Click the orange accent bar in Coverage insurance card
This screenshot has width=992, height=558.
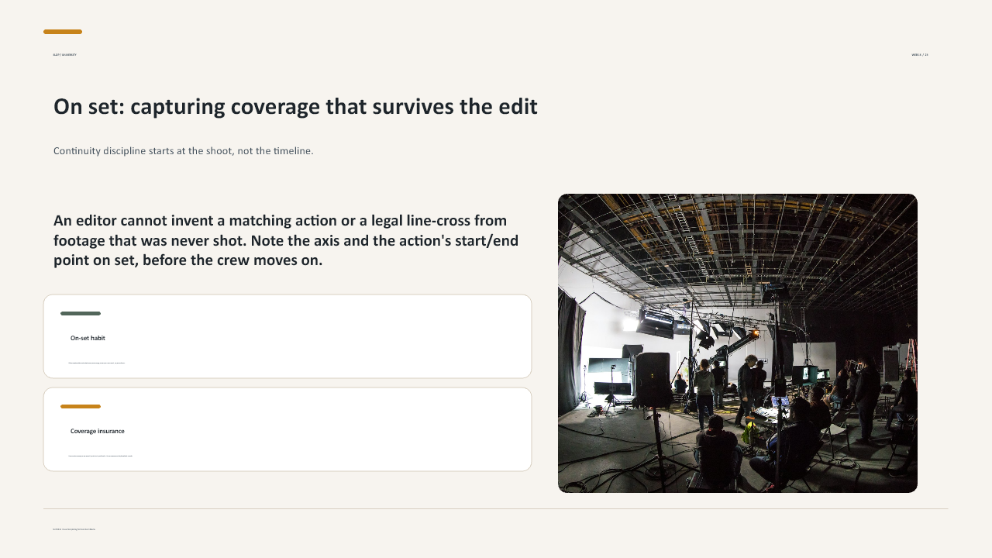click(x=81, y=406)
